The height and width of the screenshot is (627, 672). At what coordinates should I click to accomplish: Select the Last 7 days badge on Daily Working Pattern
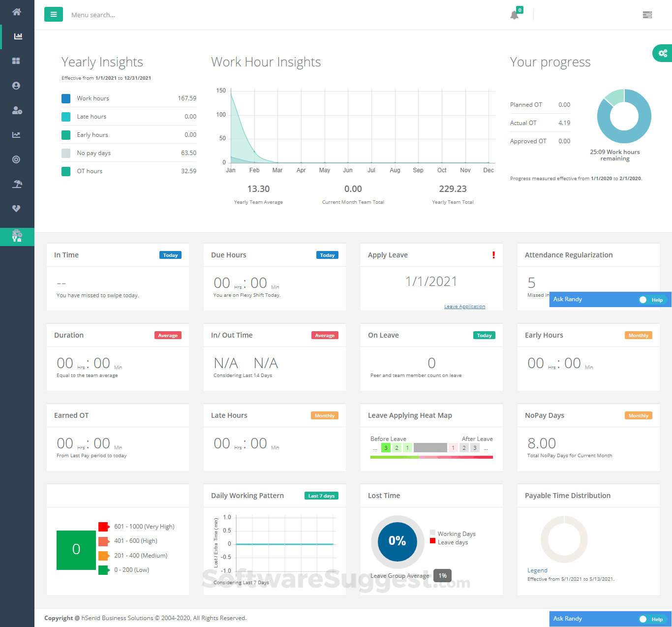(321, 496)
